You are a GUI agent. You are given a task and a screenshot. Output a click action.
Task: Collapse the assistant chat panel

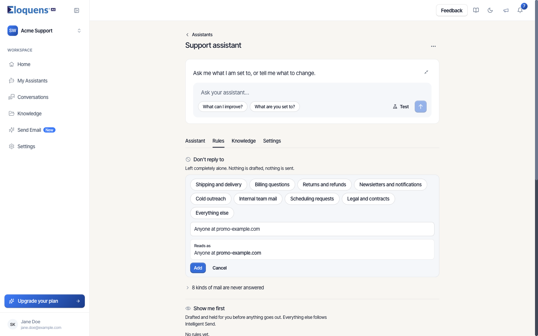point(426,72)
